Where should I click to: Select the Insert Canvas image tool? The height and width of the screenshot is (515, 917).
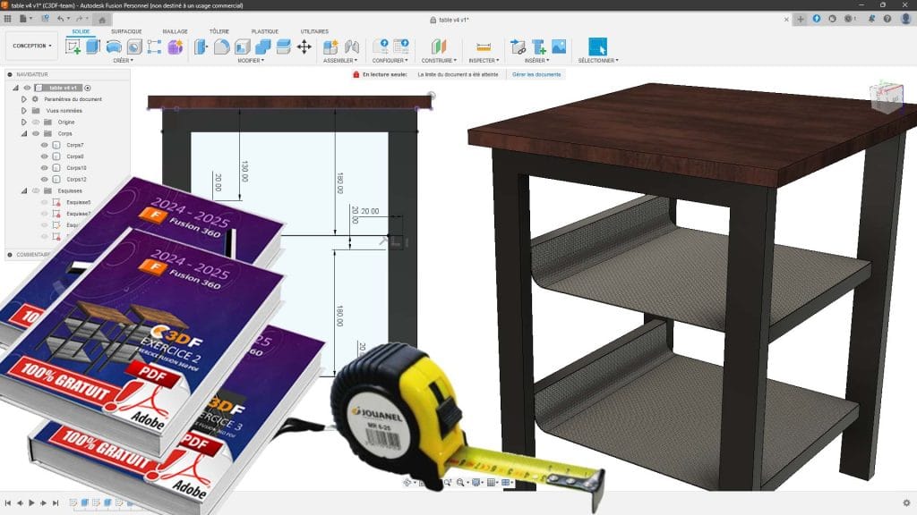559,46
